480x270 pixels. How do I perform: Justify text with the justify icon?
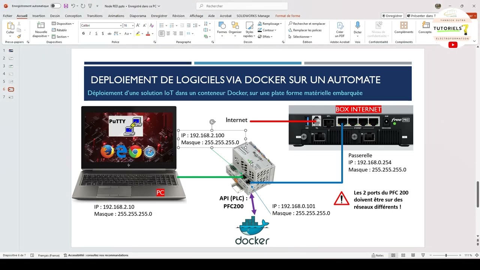point(181,33)
